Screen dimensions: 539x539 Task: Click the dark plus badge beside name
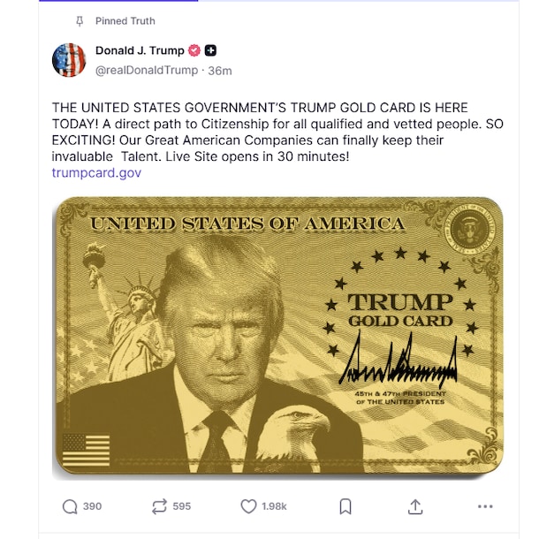point(210,50)
